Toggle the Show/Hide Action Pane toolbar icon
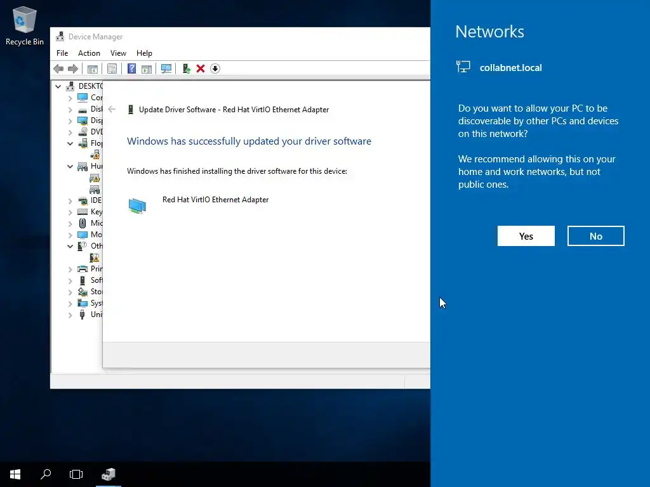Image resolution: width=650 pixels, height=487 pixels. coord(147,68)
